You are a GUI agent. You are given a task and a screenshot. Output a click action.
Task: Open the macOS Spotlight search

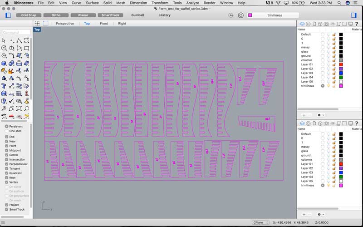(339, 3)
